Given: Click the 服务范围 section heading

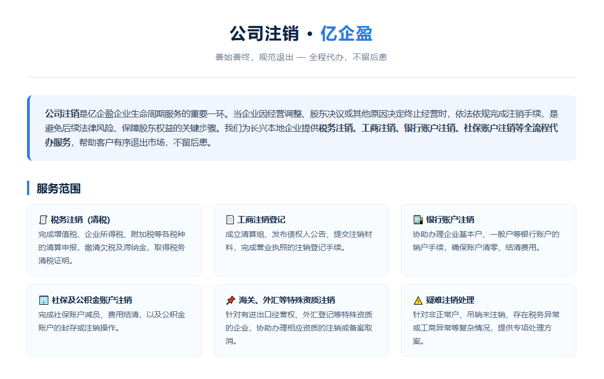Looking at the screenshot, I should pos(58,188).
